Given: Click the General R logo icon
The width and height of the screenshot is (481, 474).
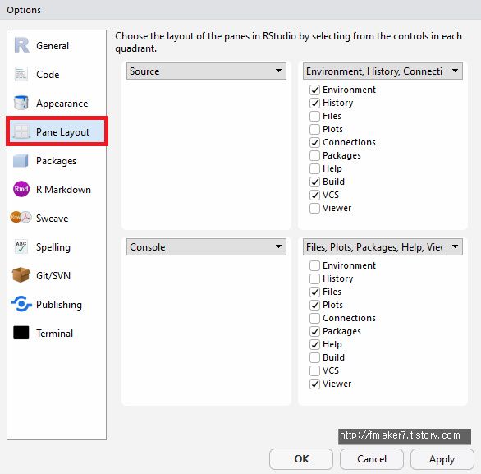Looking at the screenshot, I should [x=21, y=45].
